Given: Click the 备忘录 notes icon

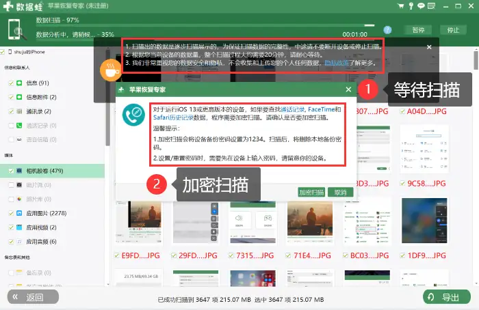Looking at the screenshot, I should click(19, 272).
